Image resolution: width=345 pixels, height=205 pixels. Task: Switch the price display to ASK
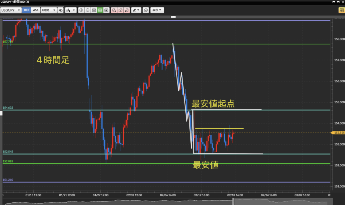[x=35, y=10]
